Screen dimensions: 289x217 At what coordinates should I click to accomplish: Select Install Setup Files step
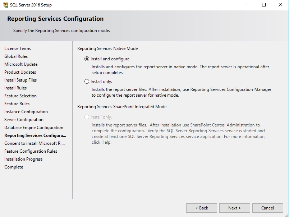click(x=20, y=80)
